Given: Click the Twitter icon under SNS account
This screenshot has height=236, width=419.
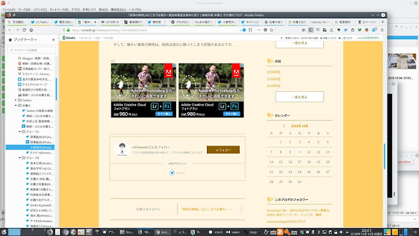Looking at the screenshot, I should point(172,173).
